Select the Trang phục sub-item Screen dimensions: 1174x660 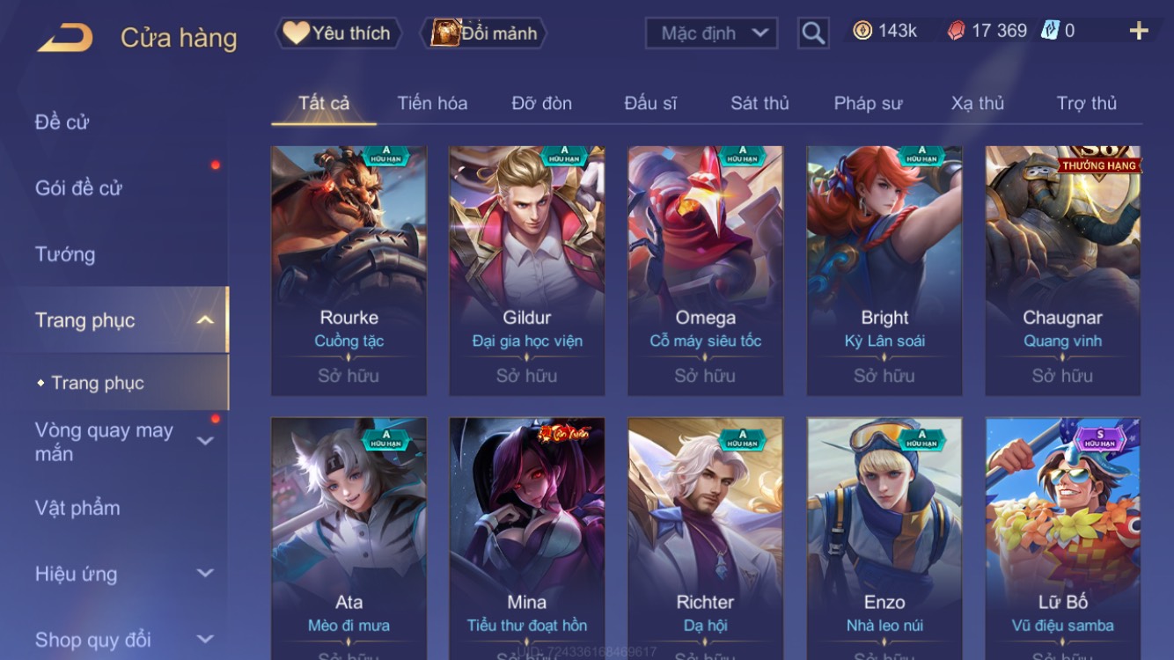click(x=97, y=383)
